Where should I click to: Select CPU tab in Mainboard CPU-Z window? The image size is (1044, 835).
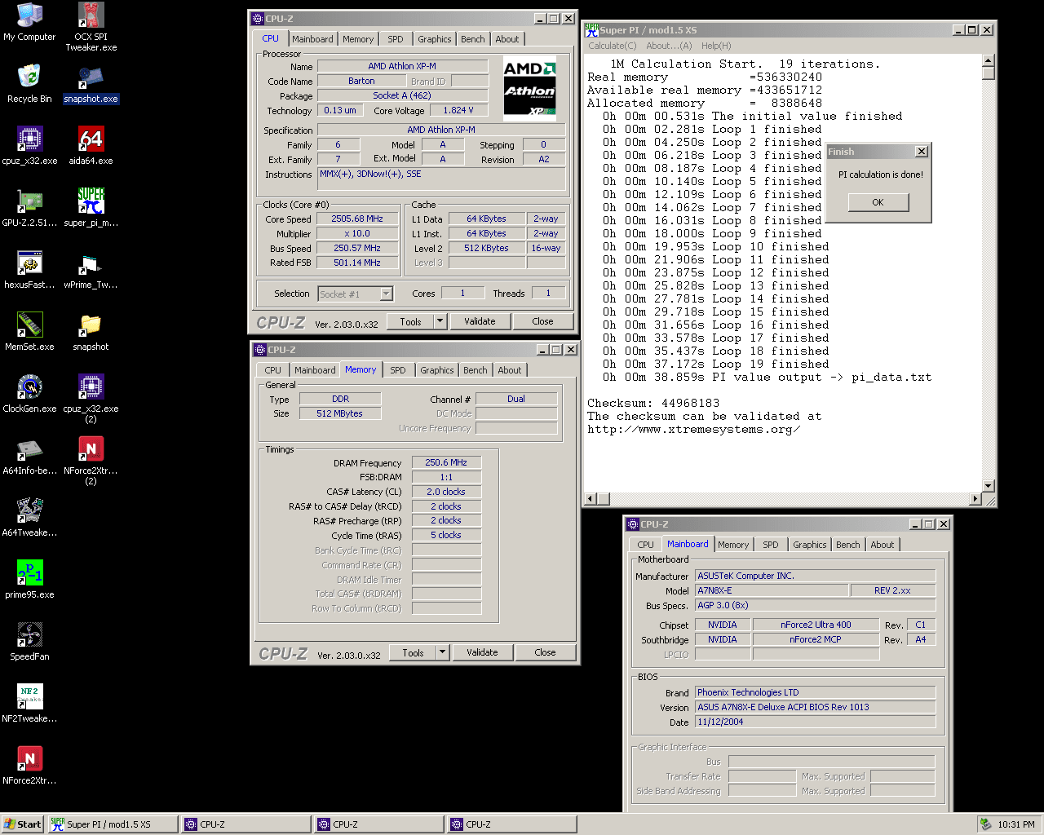pyautogui.click(x=646, y=545)
